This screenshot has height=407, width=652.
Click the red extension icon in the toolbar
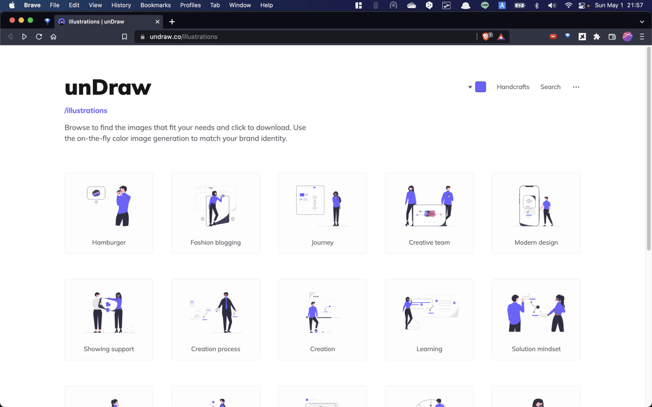tap(553, 37)
